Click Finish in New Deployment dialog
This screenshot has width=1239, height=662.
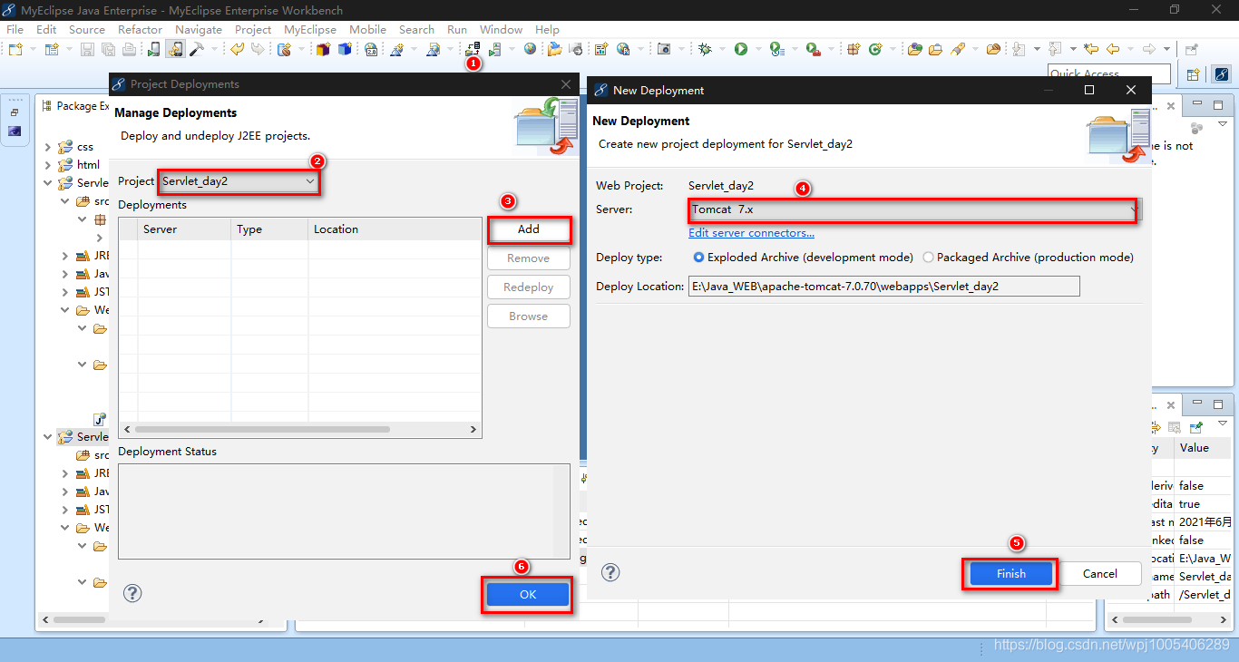(x=1011, y=573)
